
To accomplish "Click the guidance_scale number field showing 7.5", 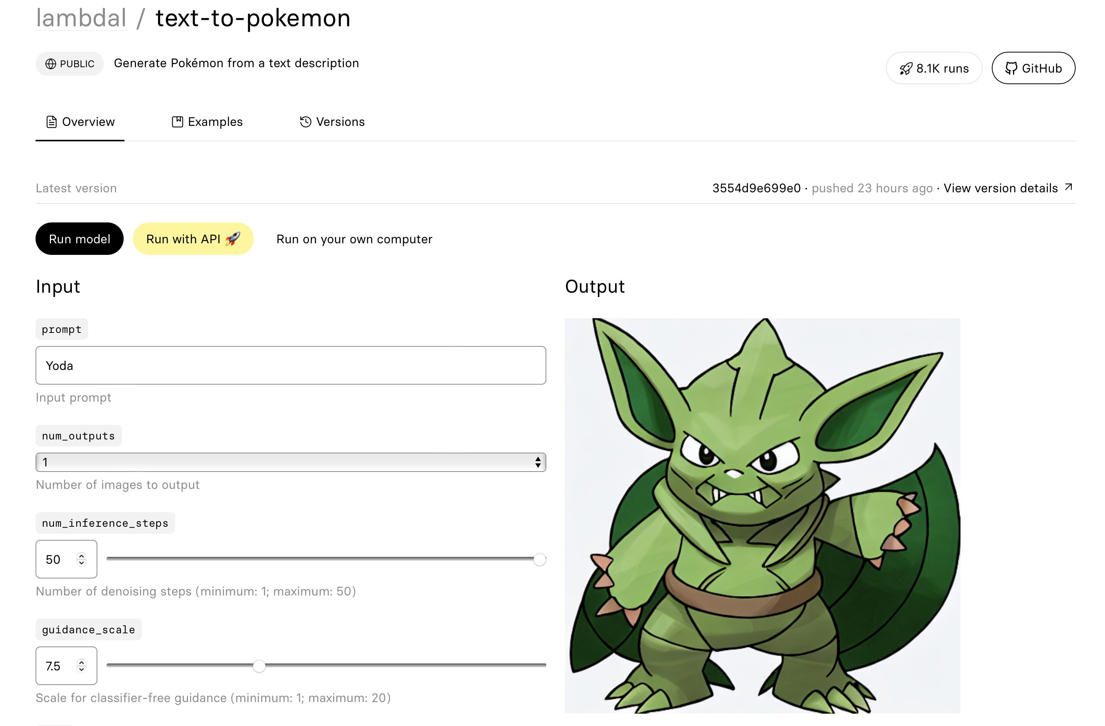I will pyautogui.click(x=66, y=666).
